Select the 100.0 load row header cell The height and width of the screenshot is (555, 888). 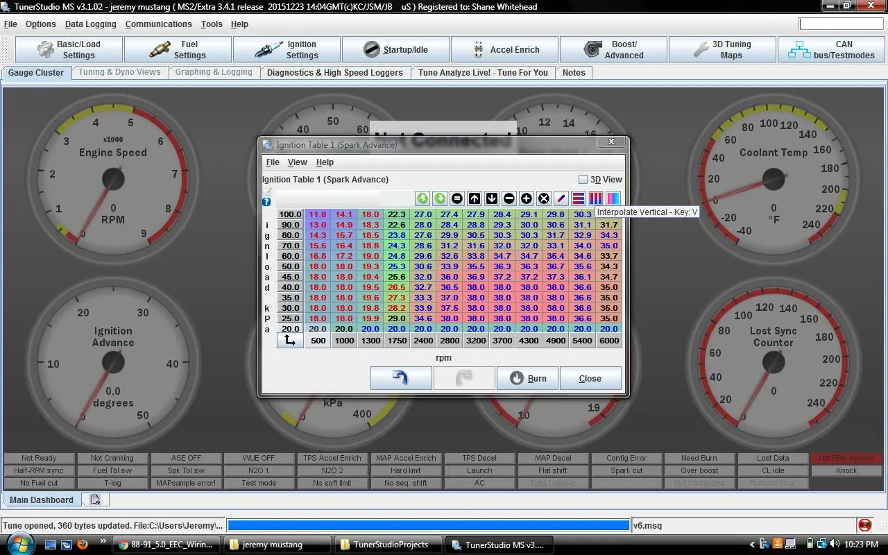click(x=291, y=214)
